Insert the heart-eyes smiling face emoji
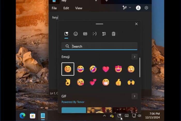181x121 pixels. pos(118,69)
